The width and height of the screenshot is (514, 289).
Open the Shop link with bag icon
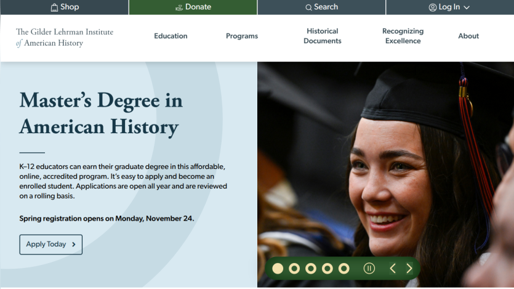click(x=65, y=7)
